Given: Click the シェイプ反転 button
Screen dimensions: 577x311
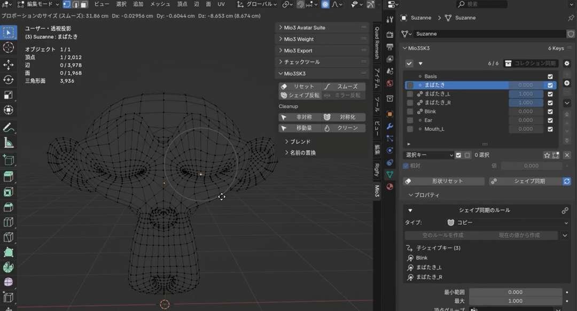Looking at the screenshot, I should [x=300, y=95].
